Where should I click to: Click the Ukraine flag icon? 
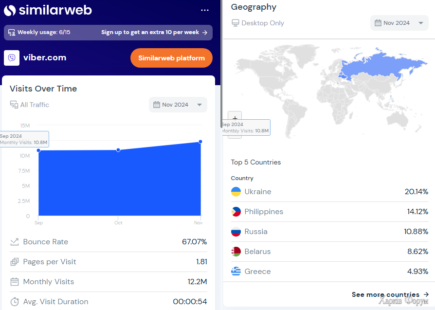236,192
